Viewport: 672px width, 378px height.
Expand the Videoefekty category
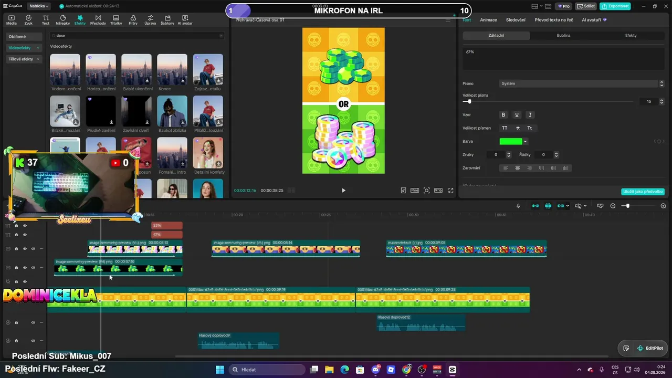24,48
